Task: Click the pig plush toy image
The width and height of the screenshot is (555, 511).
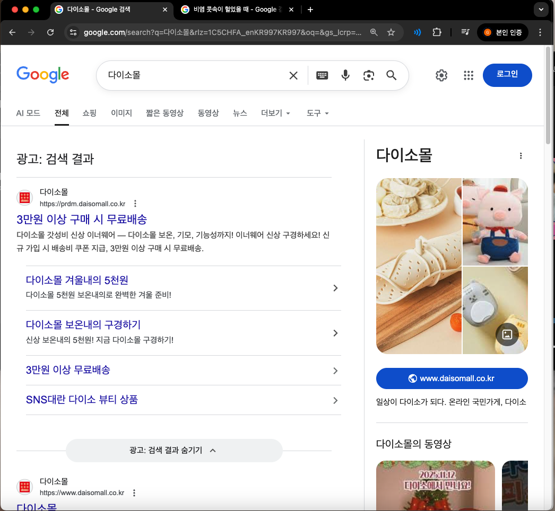Action: (495, 222)
